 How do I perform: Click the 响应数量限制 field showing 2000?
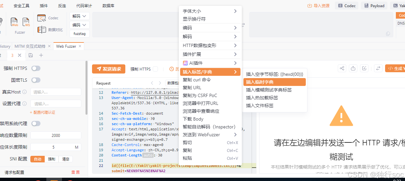[56, 135]
